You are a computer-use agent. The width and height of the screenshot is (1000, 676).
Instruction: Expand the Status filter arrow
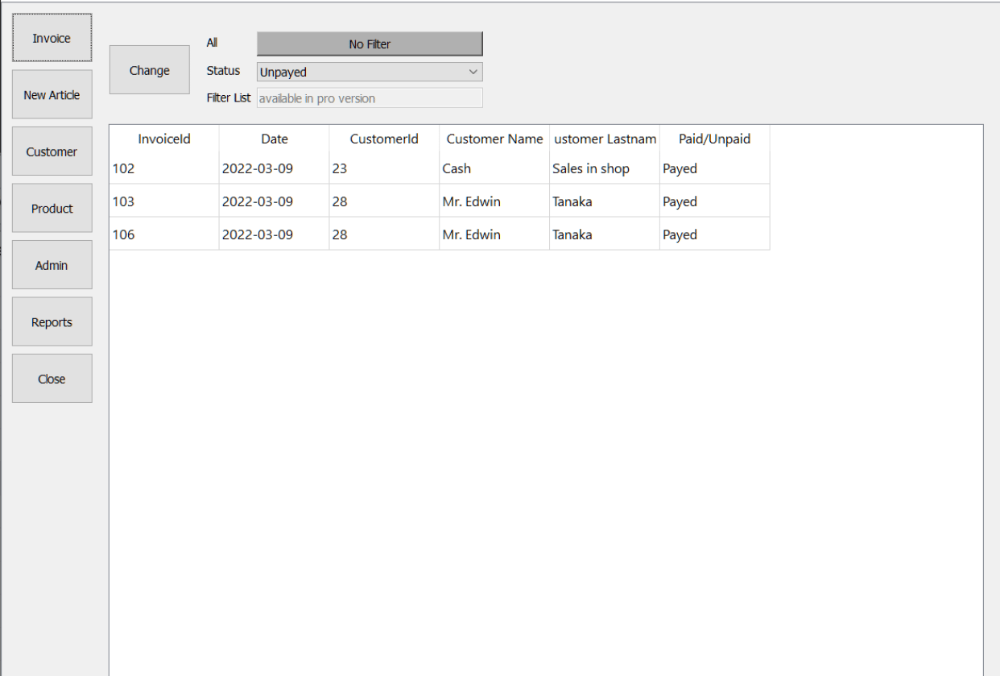point(475,72)
